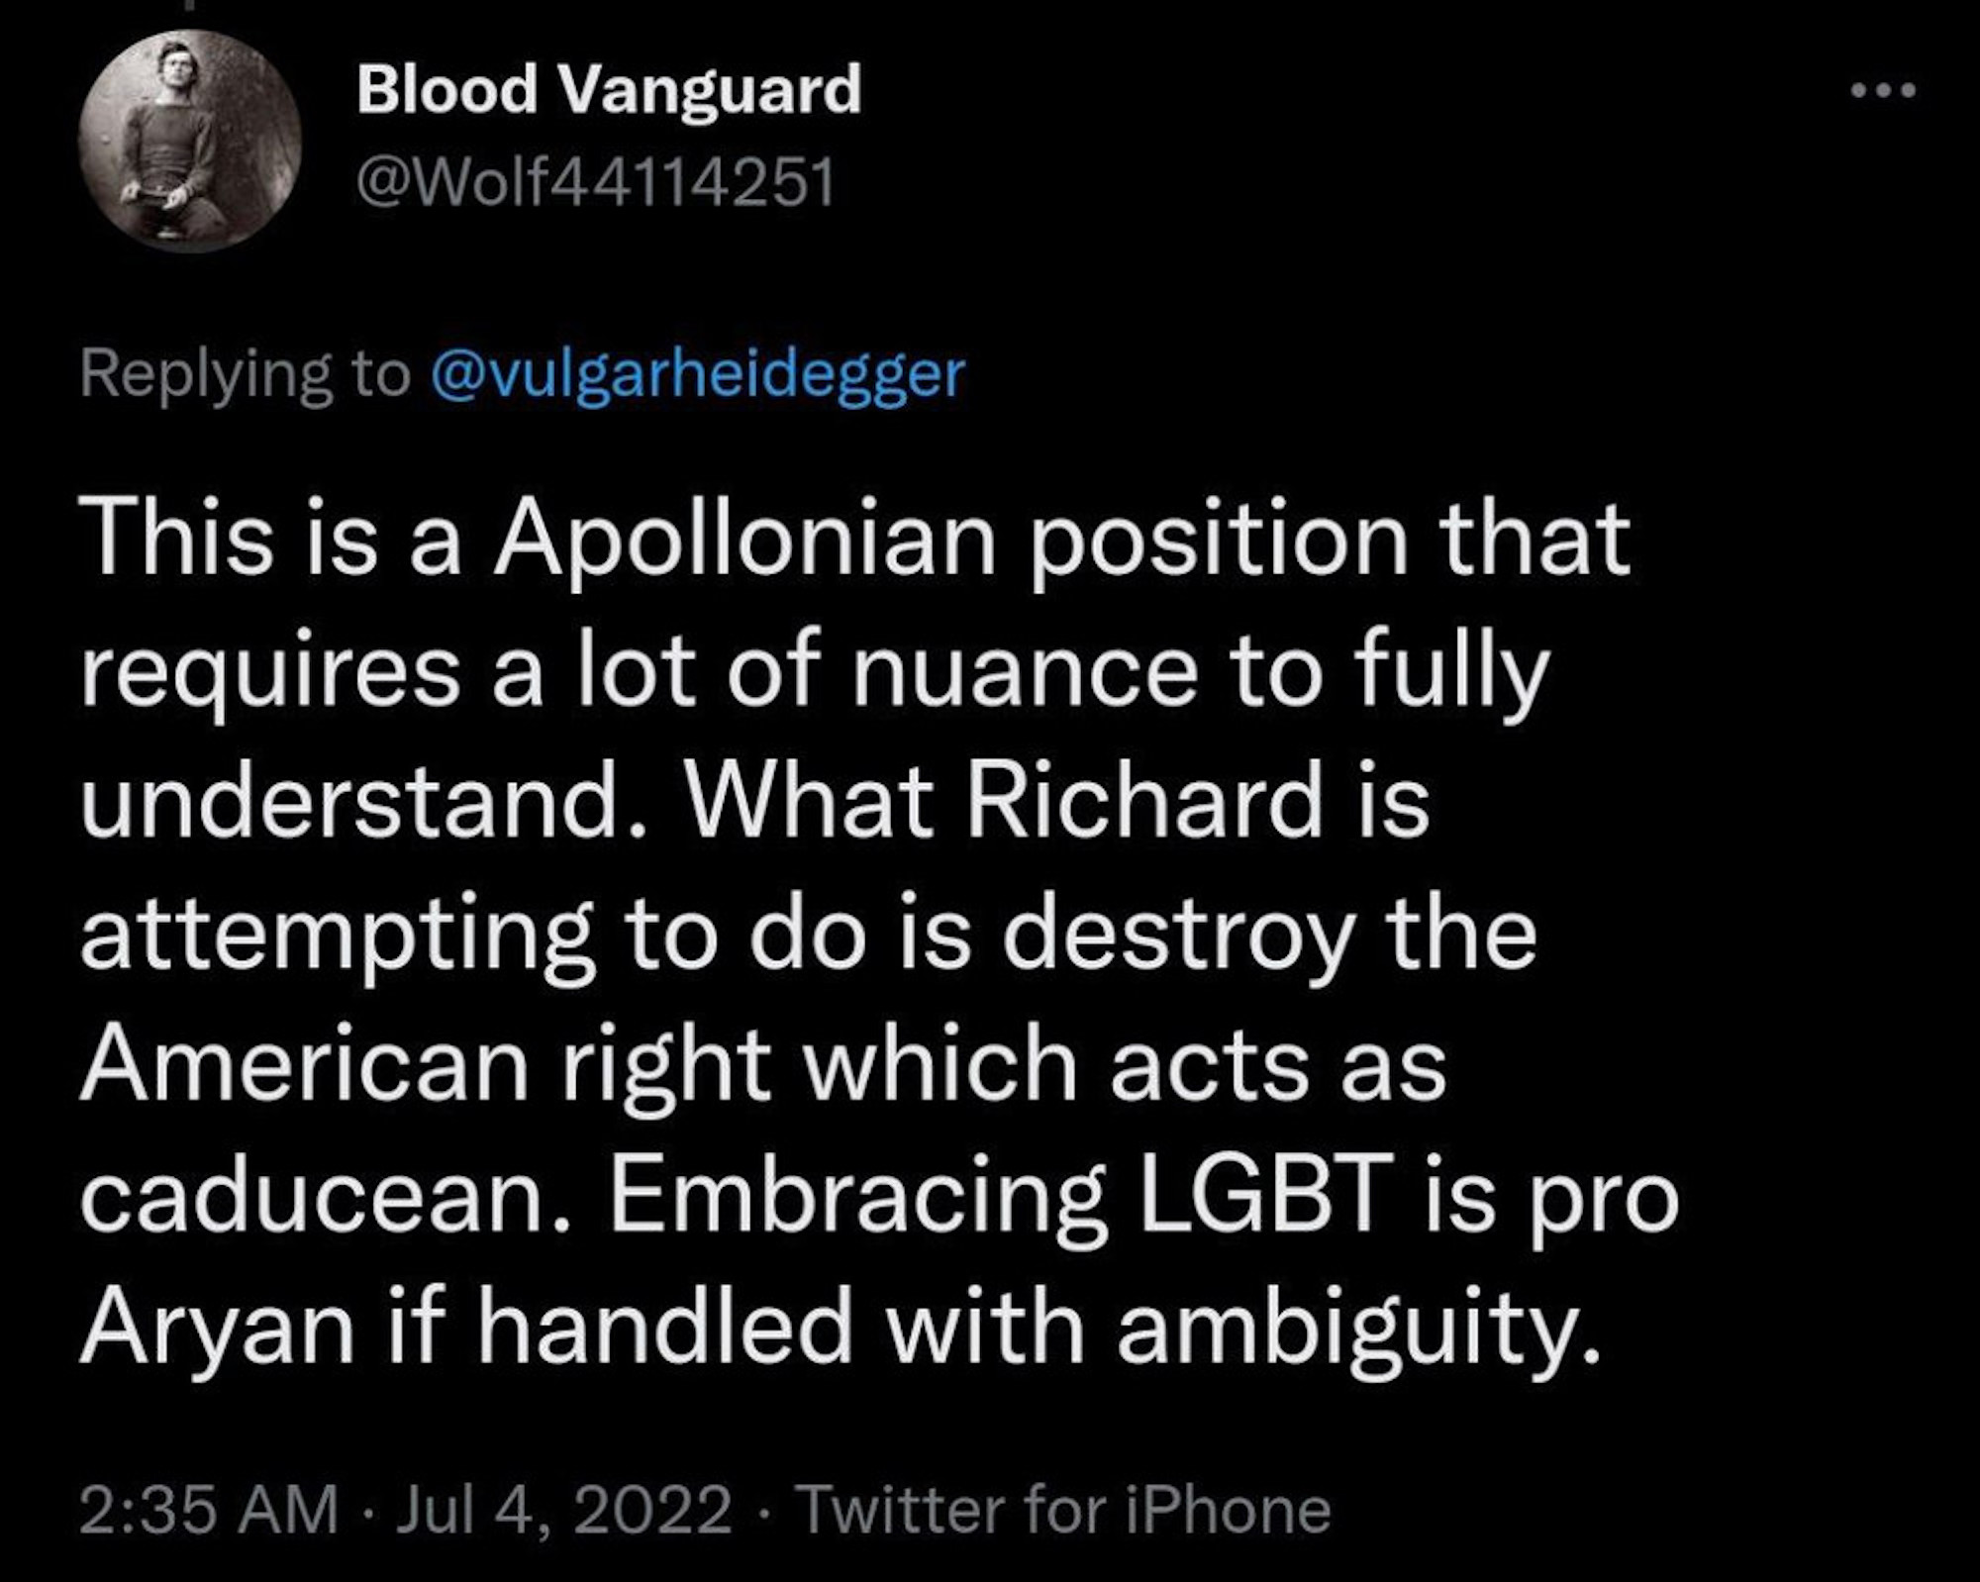The height and width of the screenshot is (1582, 1980).
Task: Click the @Wolf44114251 handle
Action: pos(595,183)
